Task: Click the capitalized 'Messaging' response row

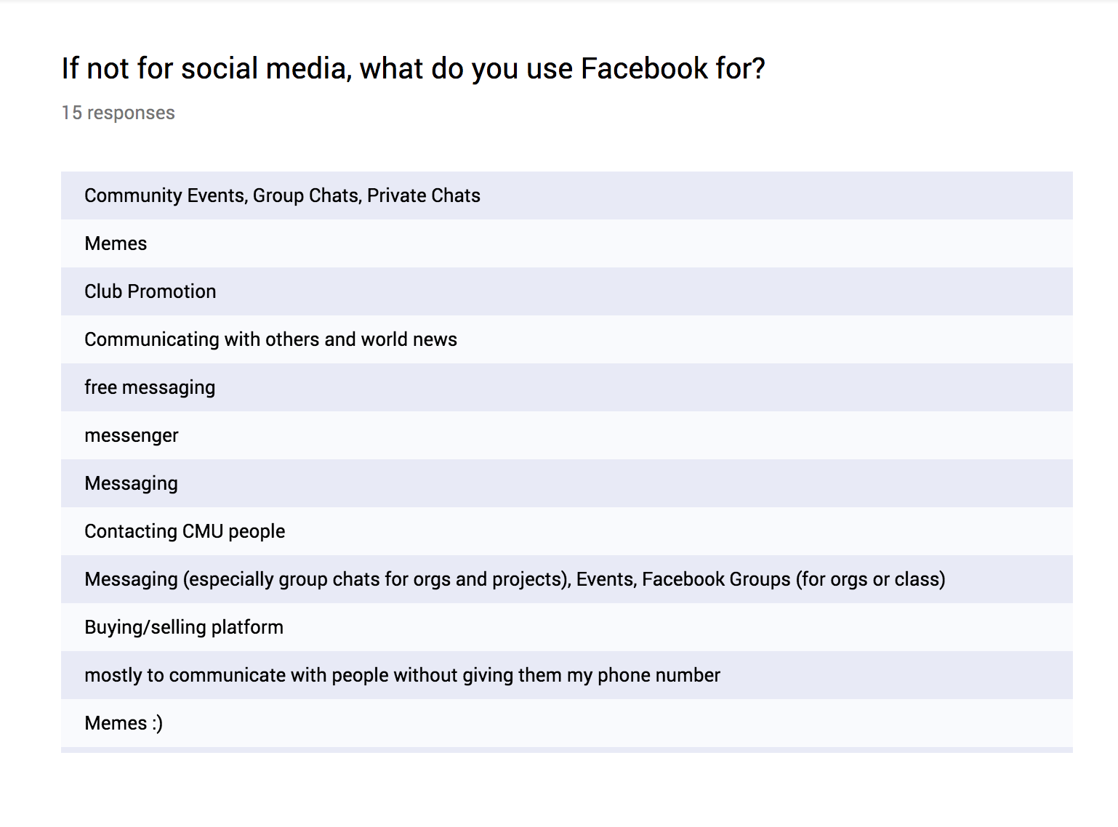Action: [567, 483]
